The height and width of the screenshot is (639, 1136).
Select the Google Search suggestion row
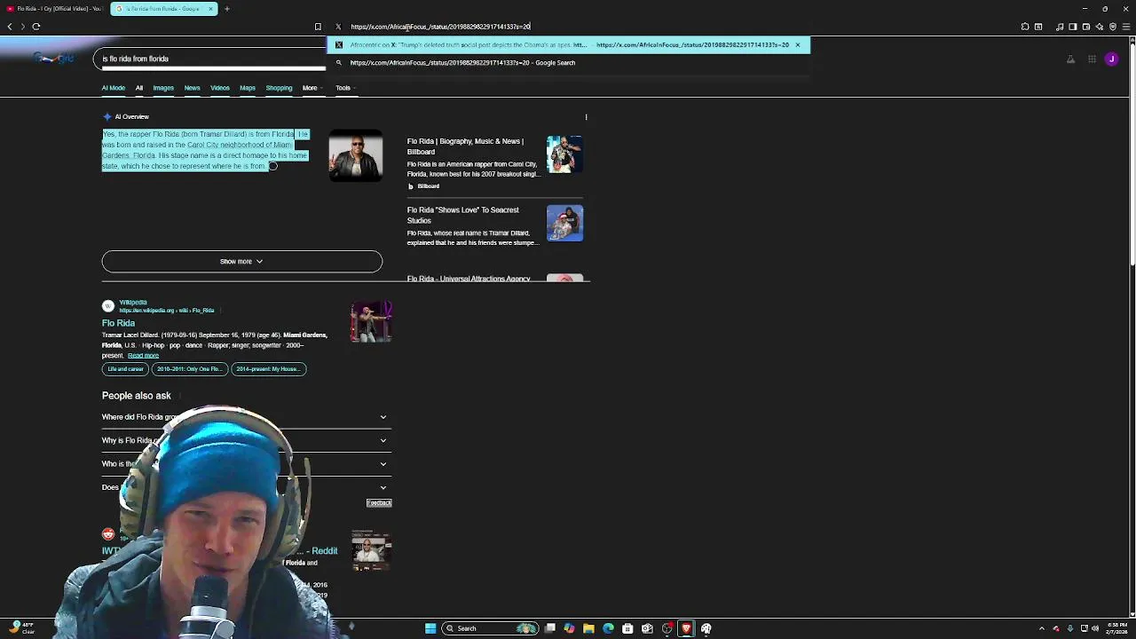pyautogui.click(x=568, y=63)
